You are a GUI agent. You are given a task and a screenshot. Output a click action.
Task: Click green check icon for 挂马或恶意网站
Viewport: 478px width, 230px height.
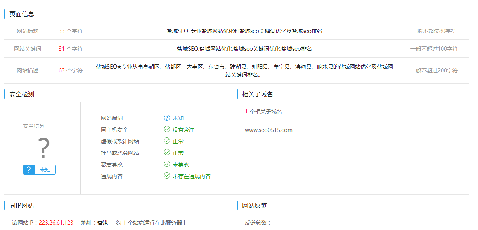167,153
